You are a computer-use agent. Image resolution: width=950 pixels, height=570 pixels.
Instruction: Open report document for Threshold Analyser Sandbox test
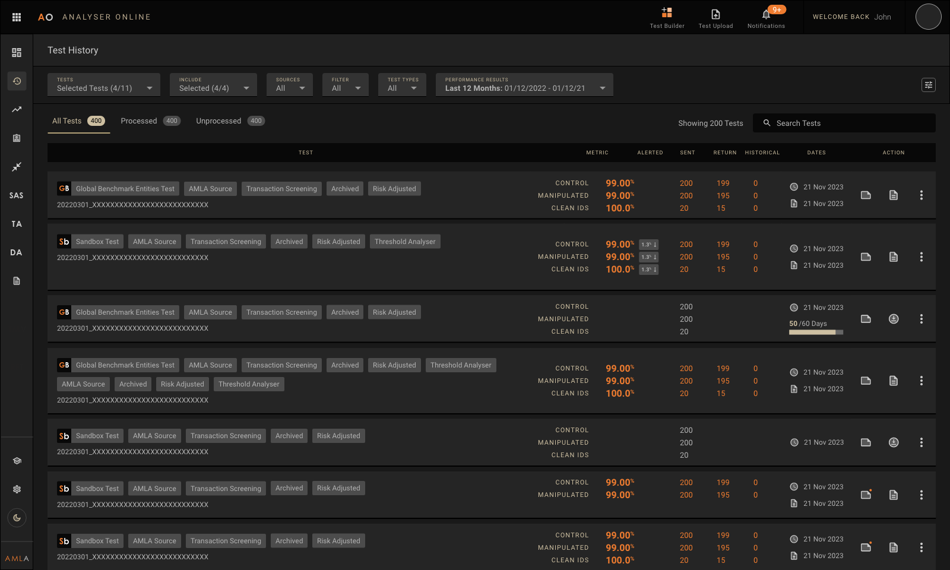[x=894, y=256]
